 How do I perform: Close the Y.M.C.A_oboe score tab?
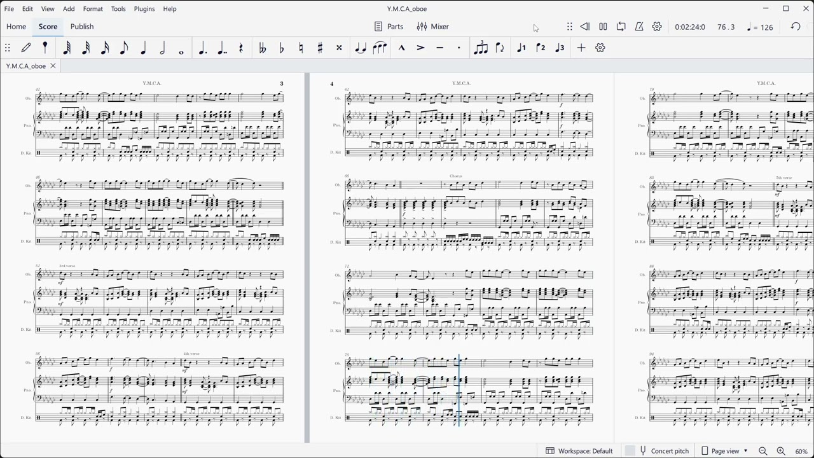click(53, 66)
